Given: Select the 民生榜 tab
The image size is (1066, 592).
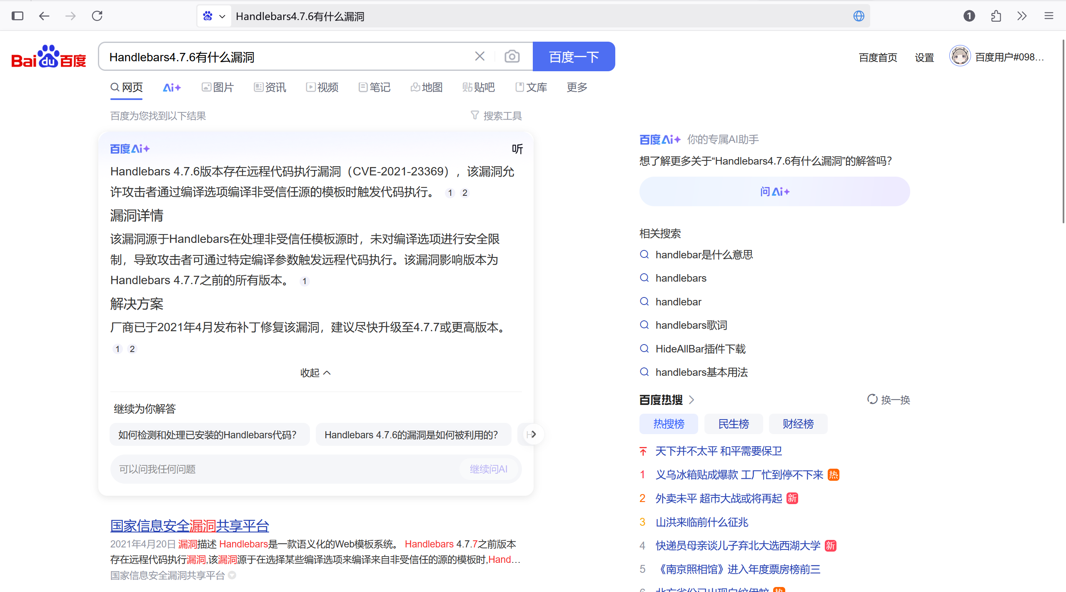Looking at the screenshot, I should (x=733, y=424).
